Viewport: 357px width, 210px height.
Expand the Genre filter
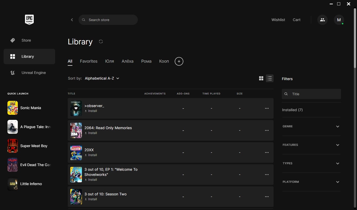311,126
